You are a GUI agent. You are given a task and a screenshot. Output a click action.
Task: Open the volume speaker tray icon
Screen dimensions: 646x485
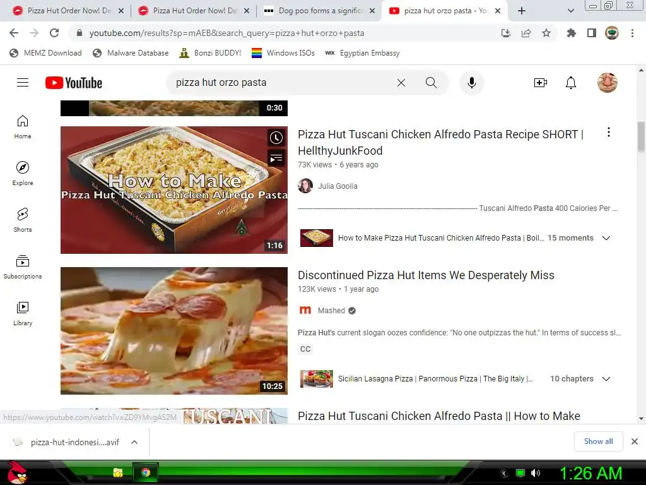click(x=536, y=473)
